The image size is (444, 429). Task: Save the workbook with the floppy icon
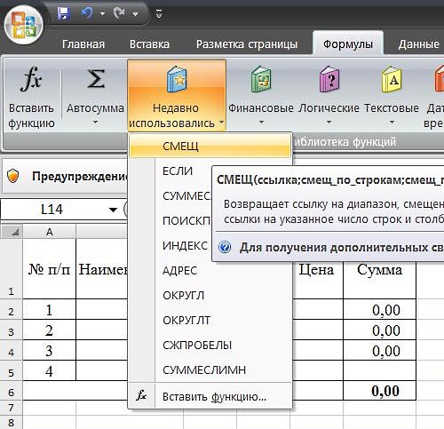(x=64, y=13)
